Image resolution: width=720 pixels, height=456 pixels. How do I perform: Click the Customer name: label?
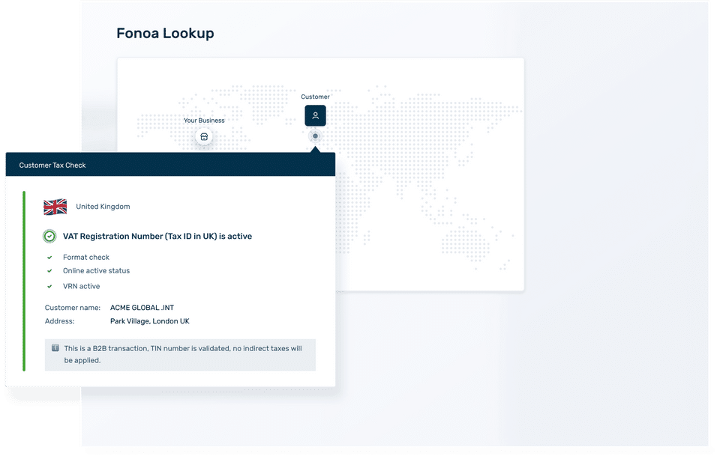[73, 308]
